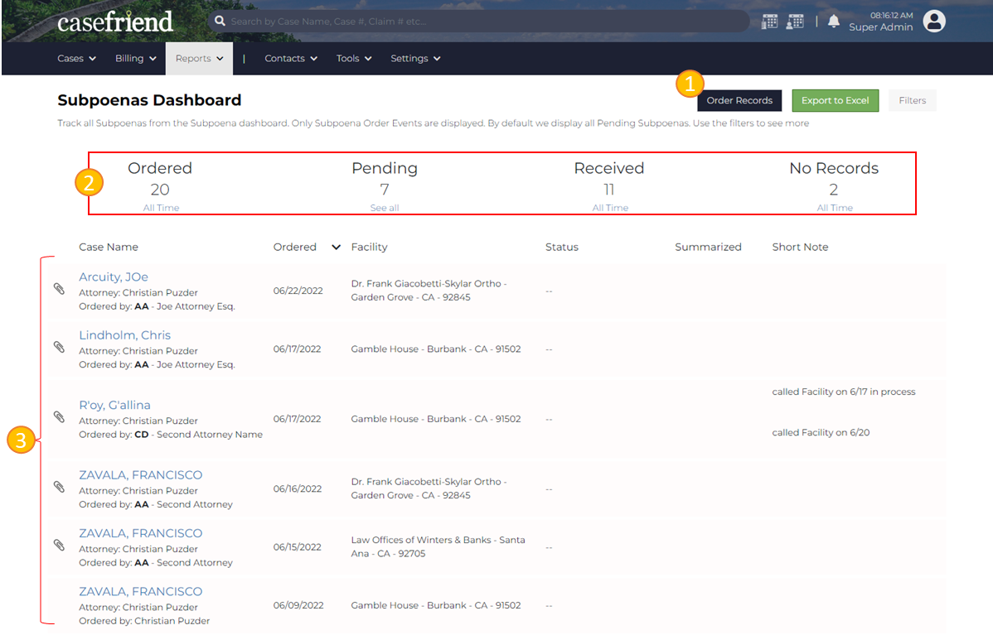993x635 pixels.
Task: Click facility 'Law Offices of Winters & Banks'
Action: coord(438,546)
